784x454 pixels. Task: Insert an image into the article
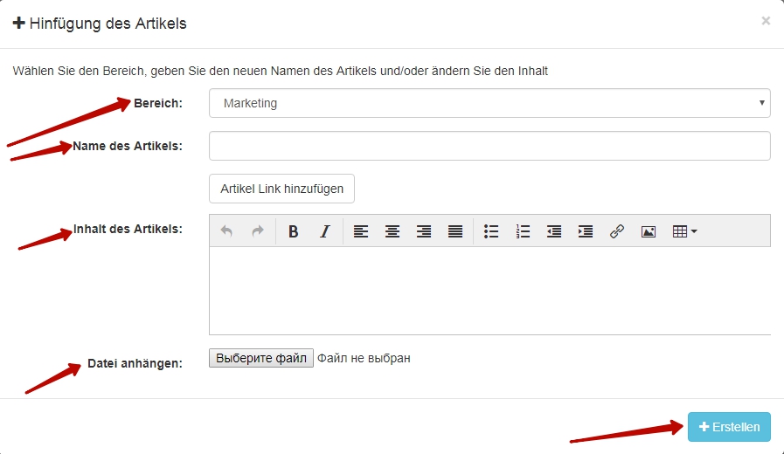point(649,231)
